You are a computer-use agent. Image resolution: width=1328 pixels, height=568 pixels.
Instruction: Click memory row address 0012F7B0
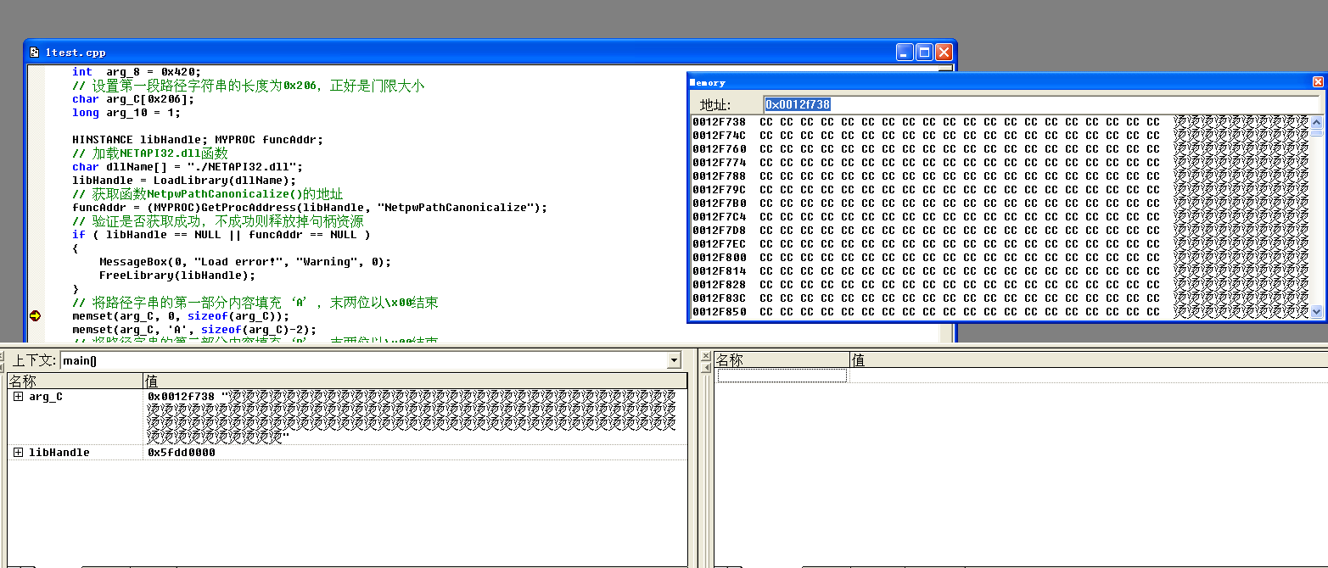pyautogui.click(x=720, y=203)
